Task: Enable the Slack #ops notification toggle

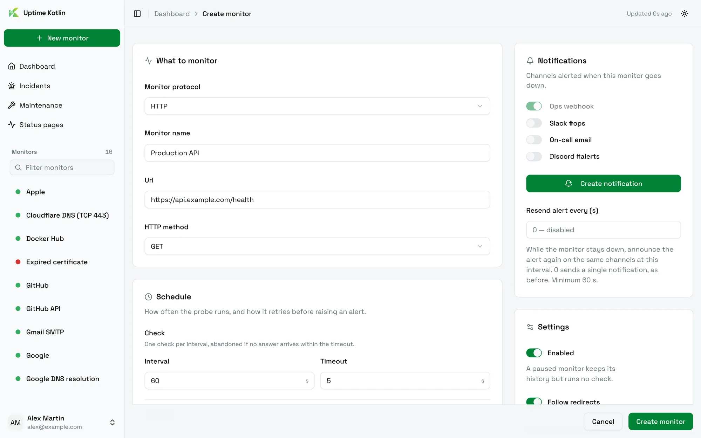Action: [534, 123]
